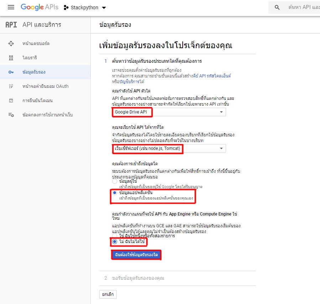The width and height of the screenshot is (320, 304).
Task: Select the ข้อมูลผู้ใช้ radio button
Action: (115, 182)
